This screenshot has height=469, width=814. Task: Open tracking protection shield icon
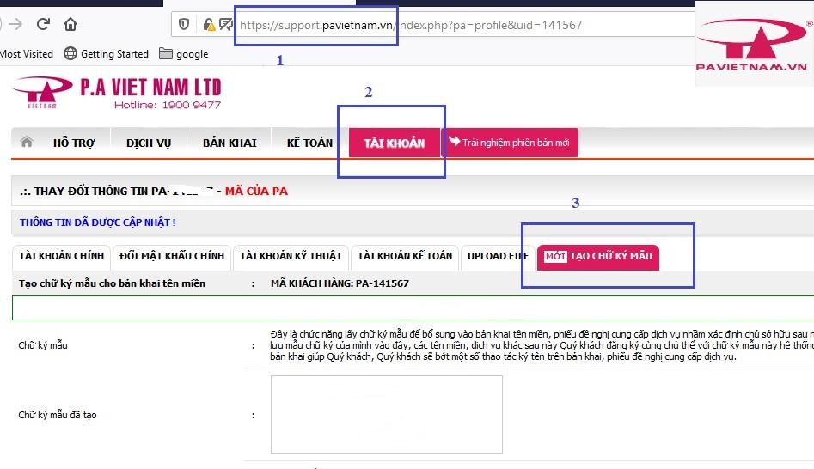coord(184,24)
